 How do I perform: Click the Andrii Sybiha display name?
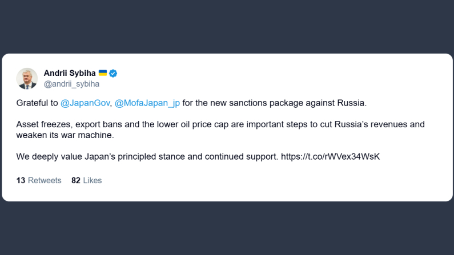70,73
